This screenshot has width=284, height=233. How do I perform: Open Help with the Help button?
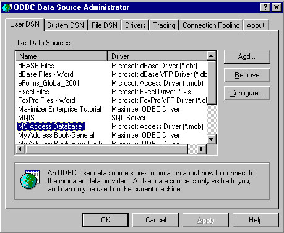[x=256, y=220]
